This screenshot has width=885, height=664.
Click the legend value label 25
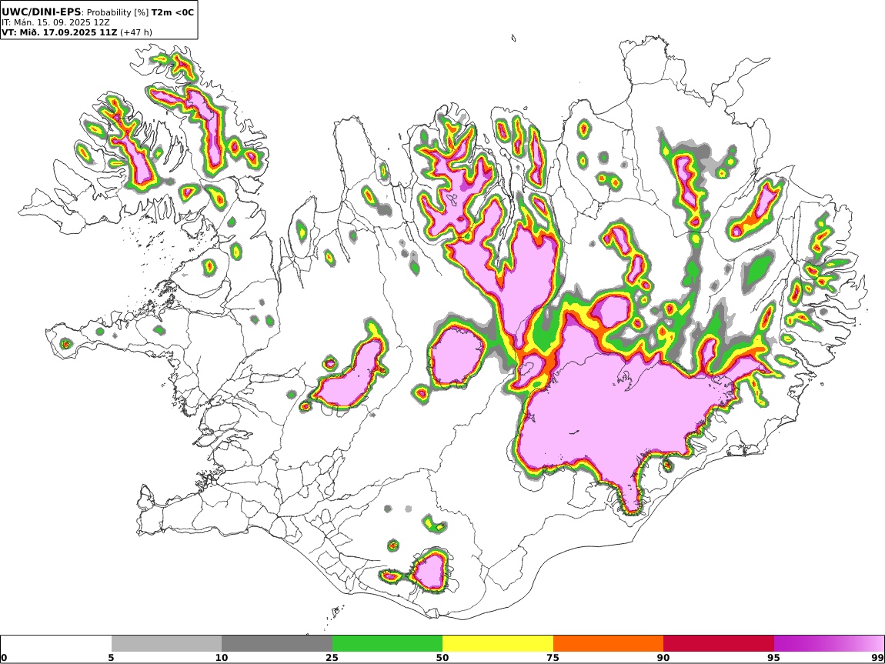332,658
